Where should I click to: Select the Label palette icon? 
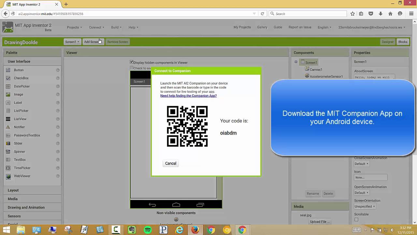click(x=8, y=102)
